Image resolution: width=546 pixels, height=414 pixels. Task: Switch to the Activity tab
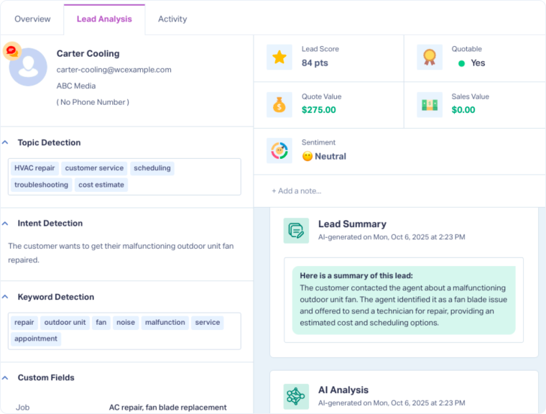[172, 19]
